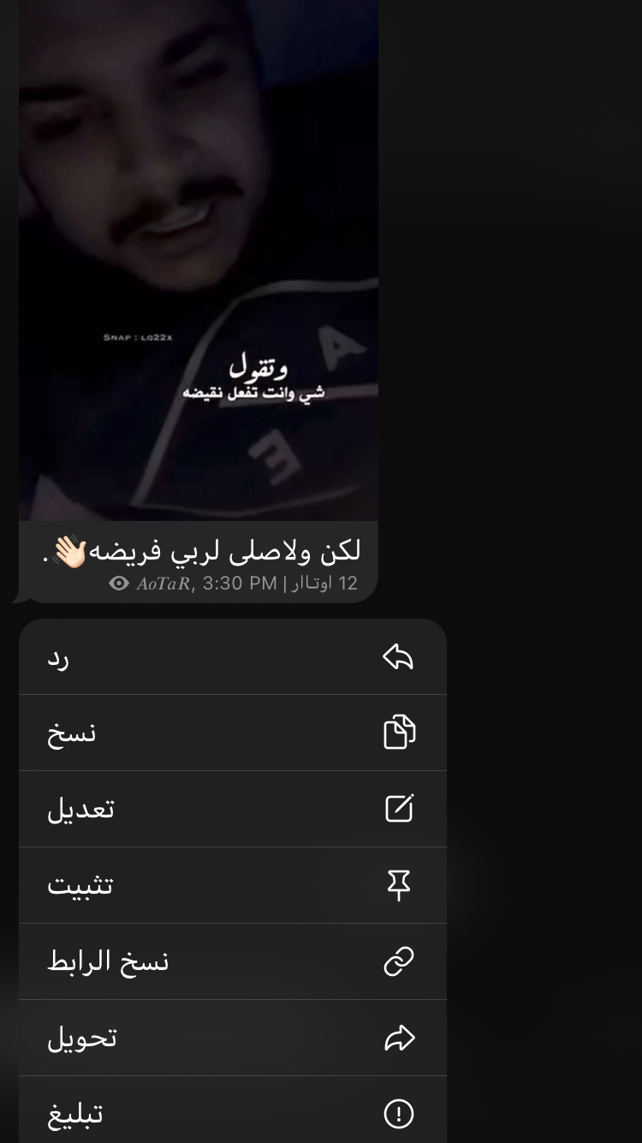Tap the copy documents icon beside نسخ
642x1143 pixels.
(399, 732)
